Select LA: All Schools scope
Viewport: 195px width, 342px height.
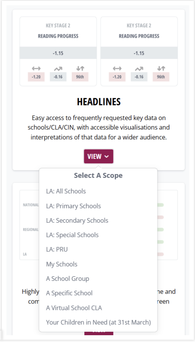click(x=66, y=191)
